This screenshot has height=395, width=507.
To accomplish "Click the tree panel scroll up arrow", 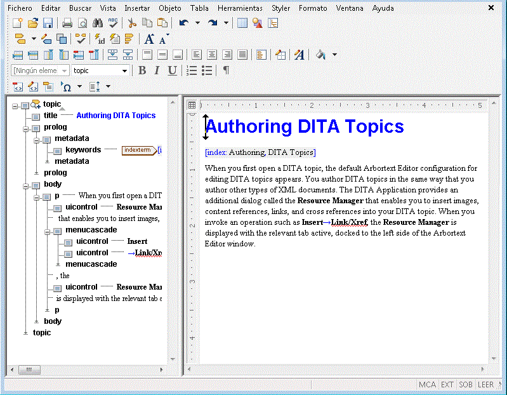I will coord(173,102).
